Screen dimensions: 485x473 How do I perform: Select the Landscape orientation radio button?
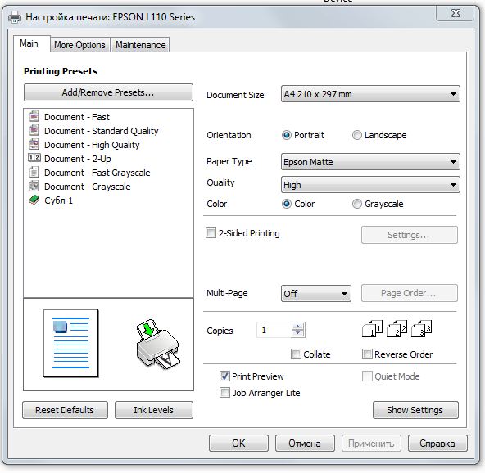pyautogui.click(x=356, y=135)
